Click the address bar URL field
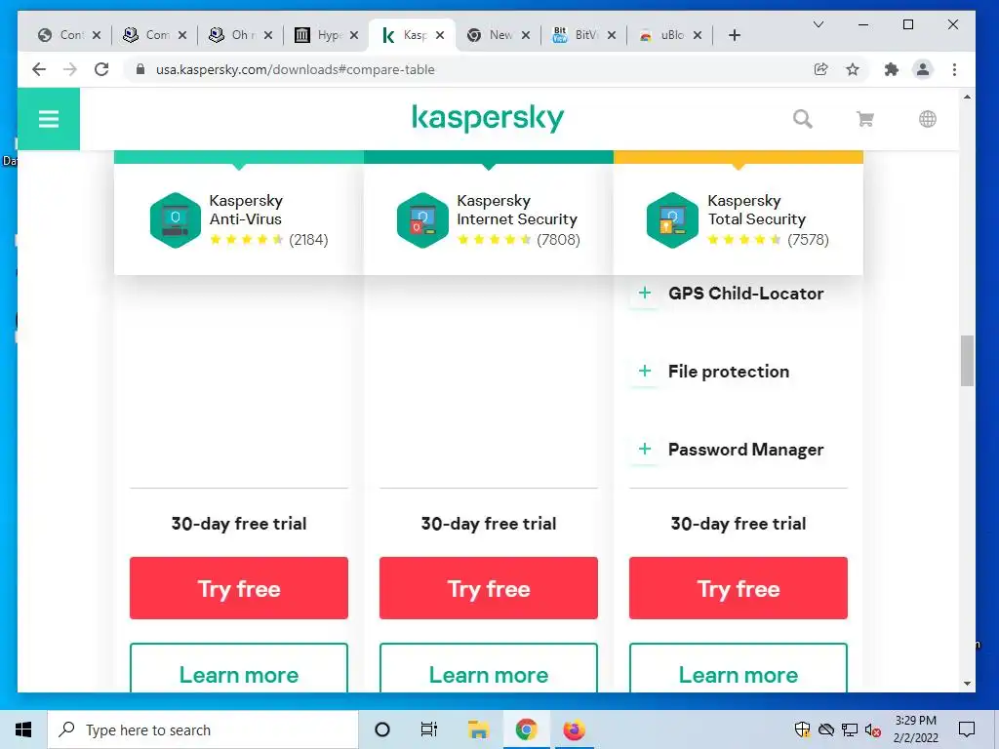Image resolution: width=999 pixels, height=749 pixels. 471,69
